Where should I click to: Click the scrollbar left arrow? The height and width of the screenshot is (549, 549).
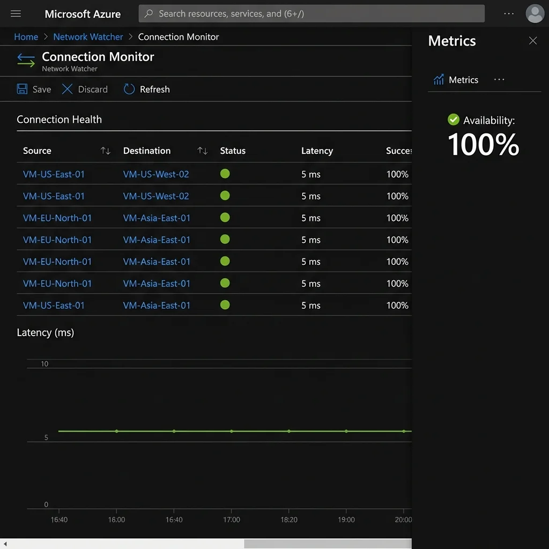pyautogui.click(x=5, y=544)
